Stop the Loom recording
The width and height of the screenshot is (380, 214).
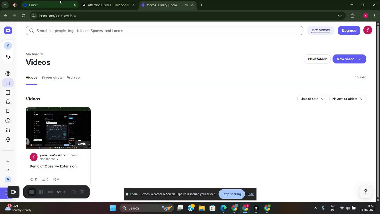coord(32,192)
